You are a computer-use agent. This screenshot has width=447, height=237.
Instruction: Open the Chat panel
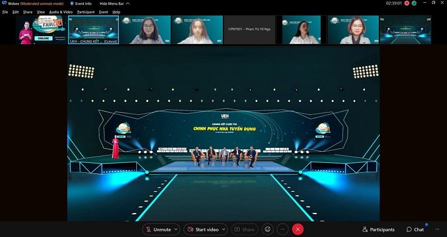[x=415, y=229]
